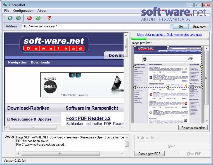The height and width of the screenshot is (165, 213).
Task: Click the Address URL input field
Action: [x=96, y=26]
